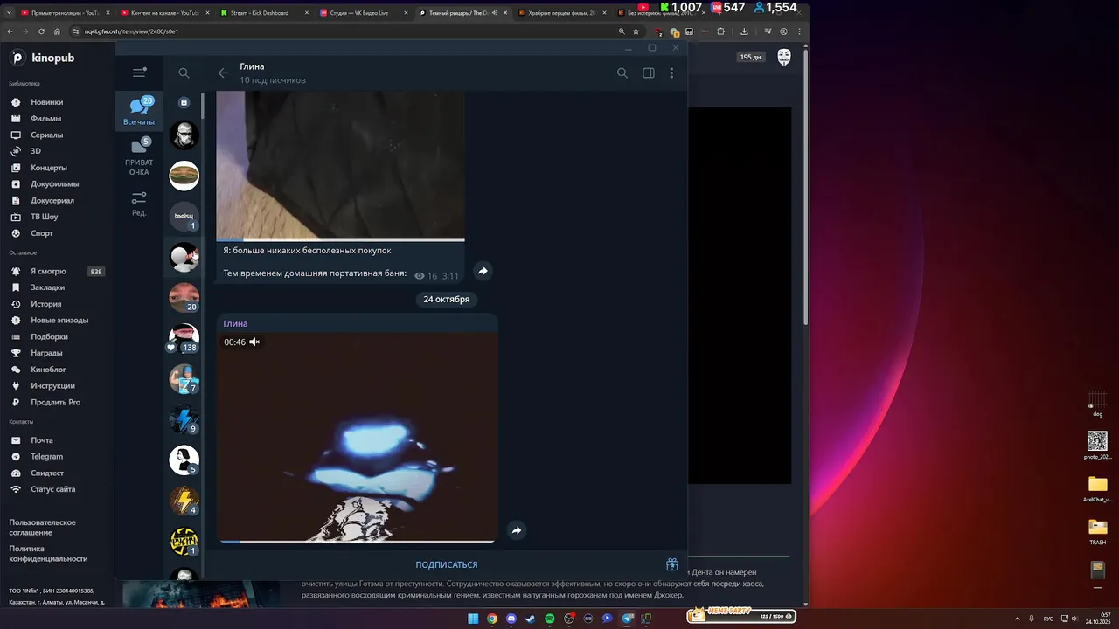Open the chat with 20 unread messages
The height and width of the screenshot is (629, 1119).
(x=184, y=297)
